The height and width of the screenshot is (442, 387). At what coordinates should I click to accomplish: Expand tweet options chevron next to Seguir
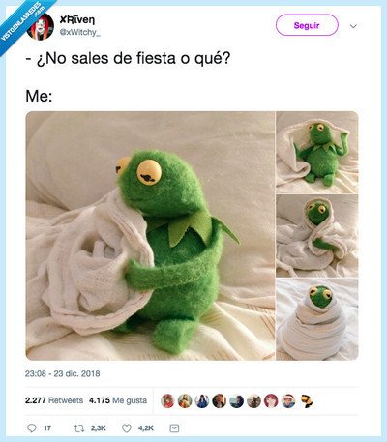click(353, 26)
